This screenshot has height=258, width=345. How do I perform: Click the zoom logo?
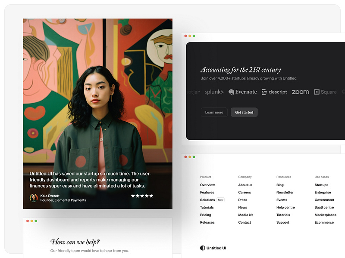click(300, 92)
